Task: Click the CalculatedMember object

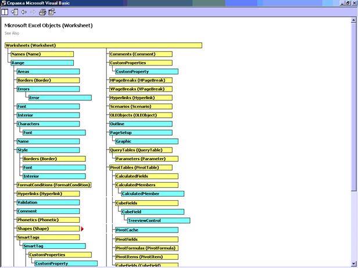Action: tap(153, 194)
